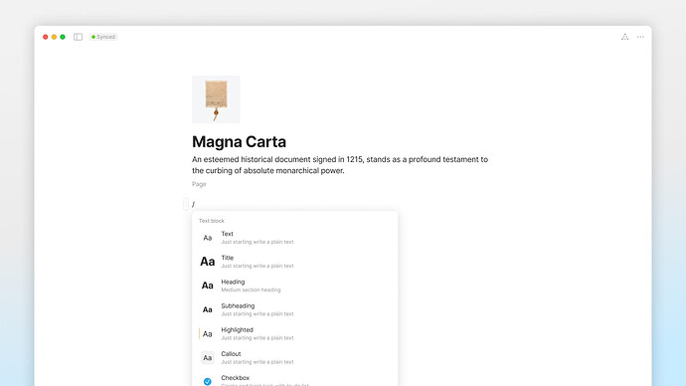Open the graph view icon

(x=624, y=37)
